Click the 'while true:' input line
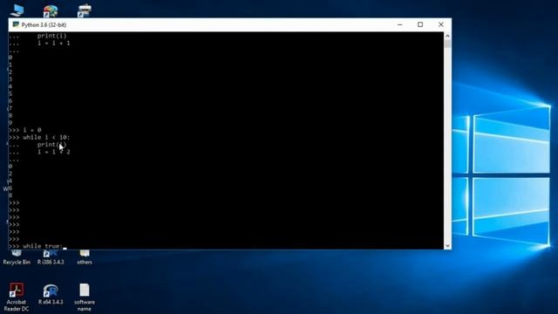The width and height of the screenshot is (558, 314). tap(43, 246)
